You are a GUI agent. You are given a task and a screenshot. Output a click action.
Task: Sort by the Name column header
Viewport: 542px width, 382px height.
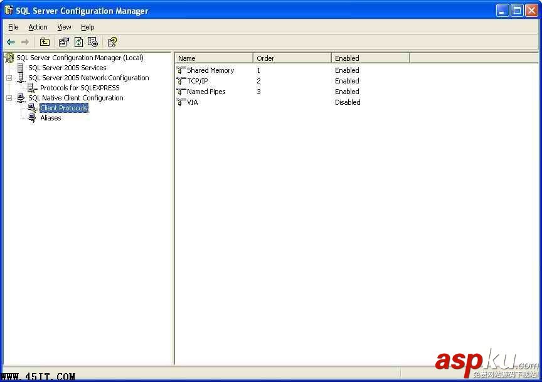point(214,58)
